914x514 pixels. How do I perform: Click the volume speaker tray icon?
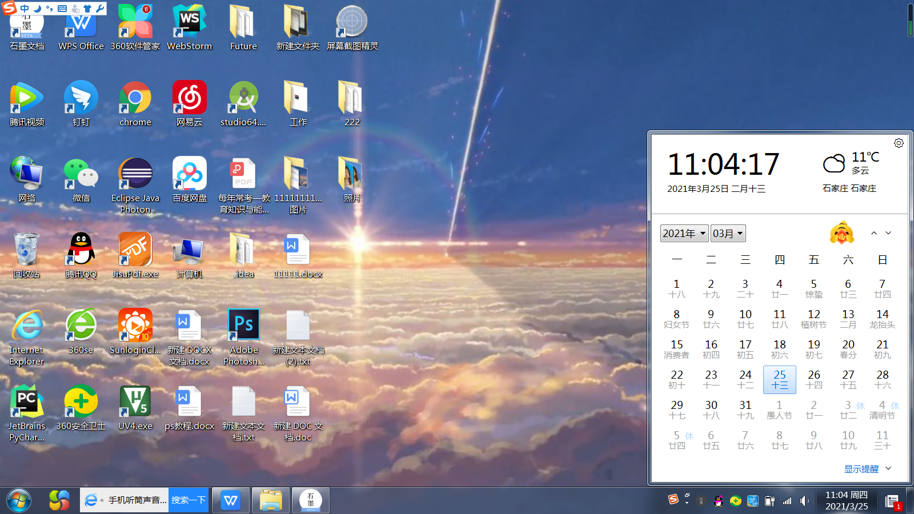(804, 501)
